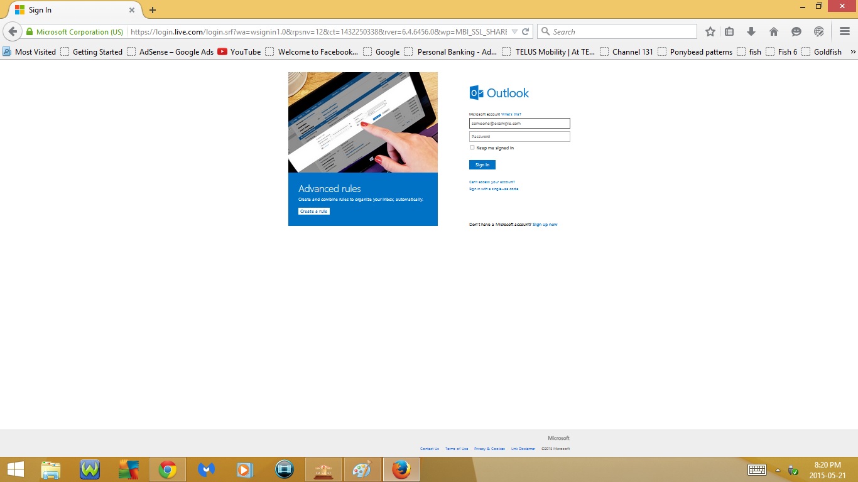Open the Goldfish bookmark

[x=822, y=52]
